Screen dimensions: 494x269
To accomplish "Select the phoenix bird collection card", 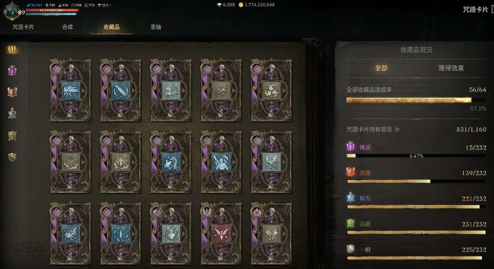I will click(271, 162).
